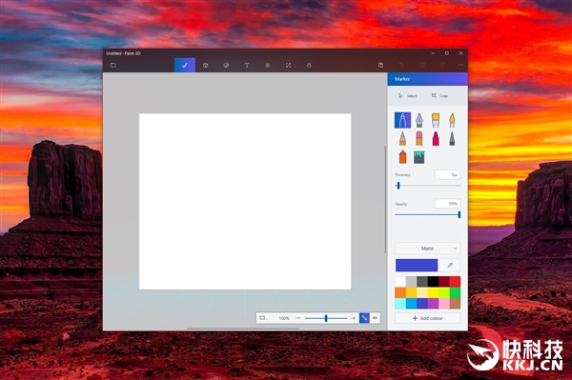Pick the indigo colour swatch in palette

click(x=422, y=304)
